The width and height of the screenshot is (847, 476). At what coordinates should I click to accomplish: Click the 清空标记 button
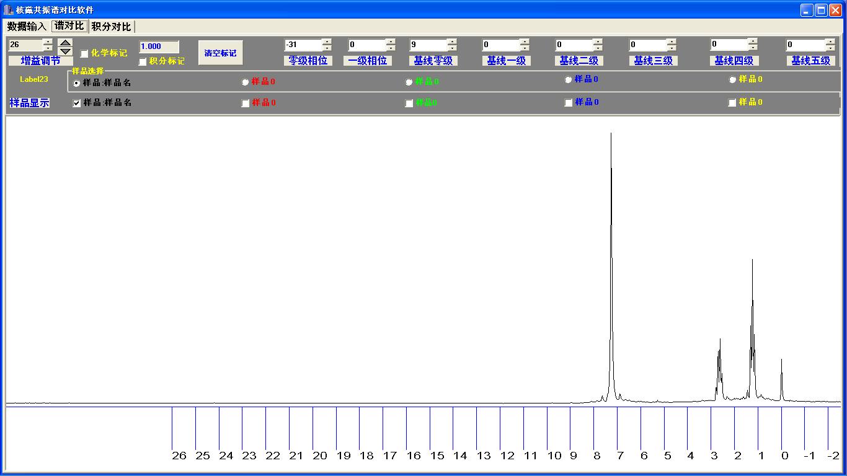click(x=220, y=53)
